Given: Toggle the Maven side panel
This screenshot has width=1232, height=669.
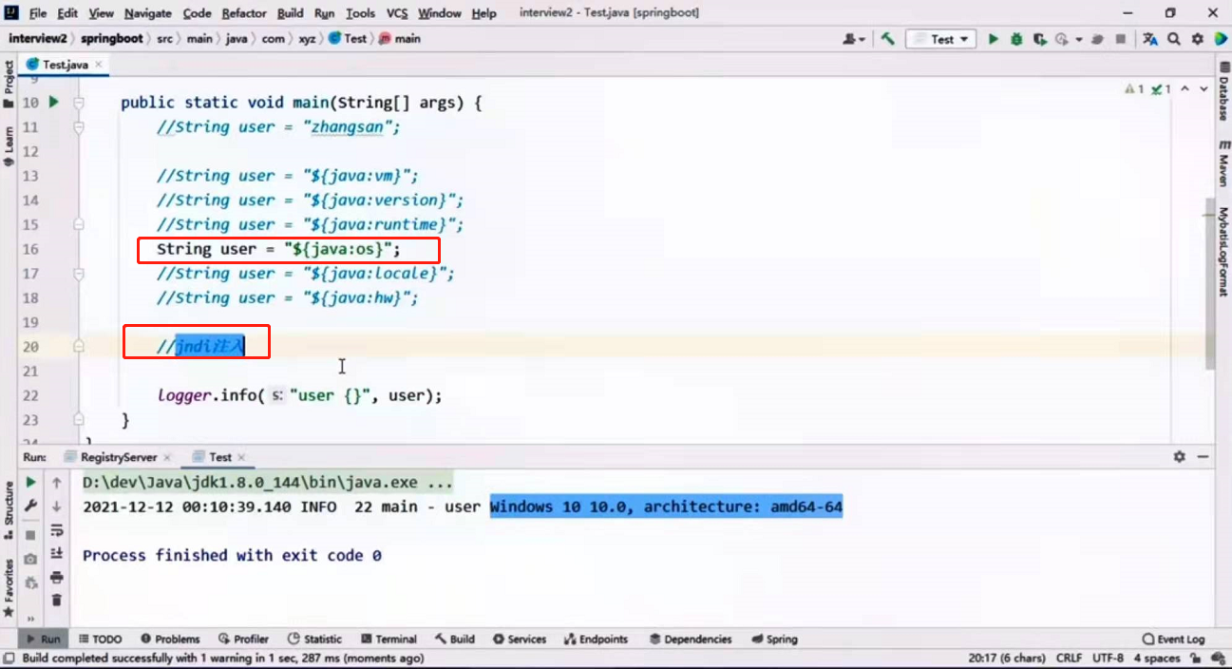Looking at the screenshot, I should click(1223, 163).
